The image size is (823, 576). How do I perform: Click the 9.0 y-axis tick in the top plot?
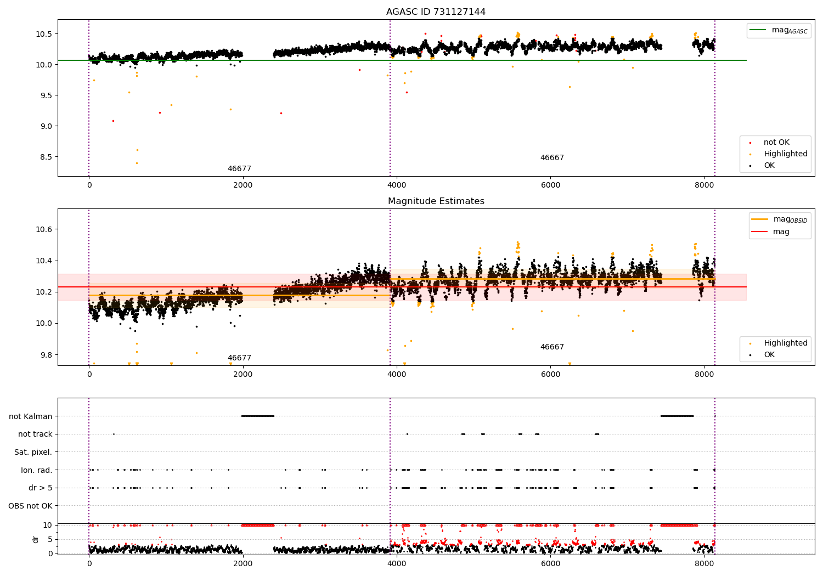[x=46, y=126]
